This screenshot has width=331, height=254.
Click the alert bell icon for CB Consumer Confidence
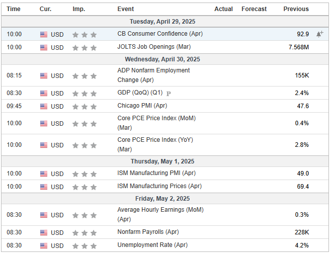[x=319, y=34]
